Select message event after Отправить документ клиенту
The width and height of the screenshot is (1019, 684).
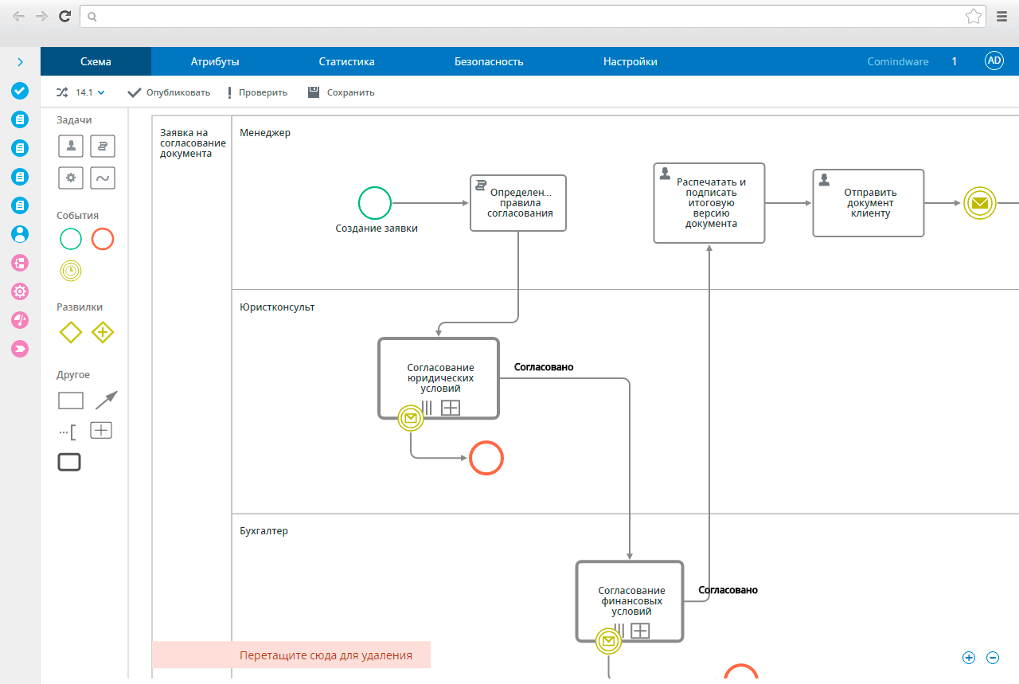980,203
